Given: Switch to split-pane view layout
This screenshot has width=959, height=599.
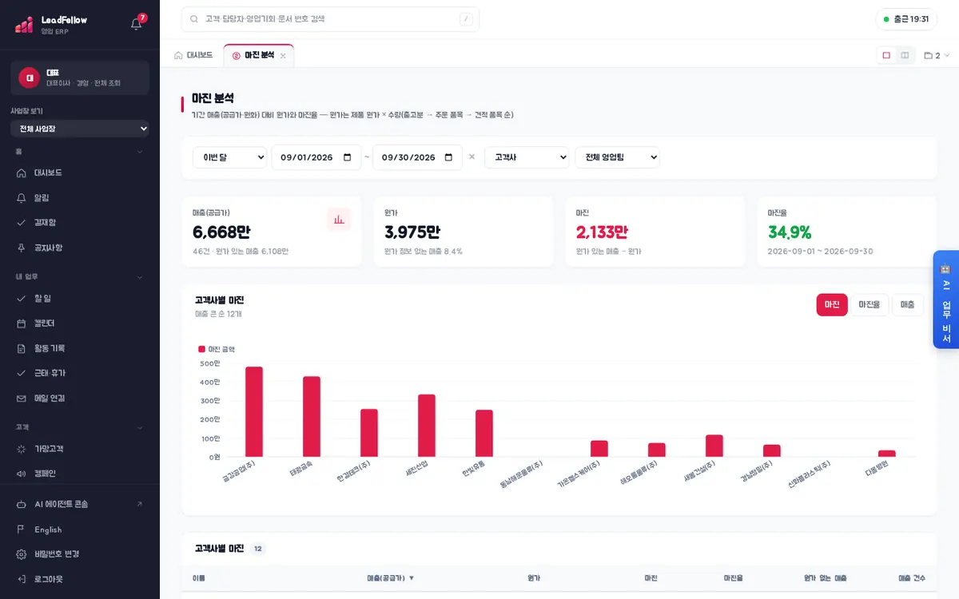Looking at the screenshot, I should point(905,55).
